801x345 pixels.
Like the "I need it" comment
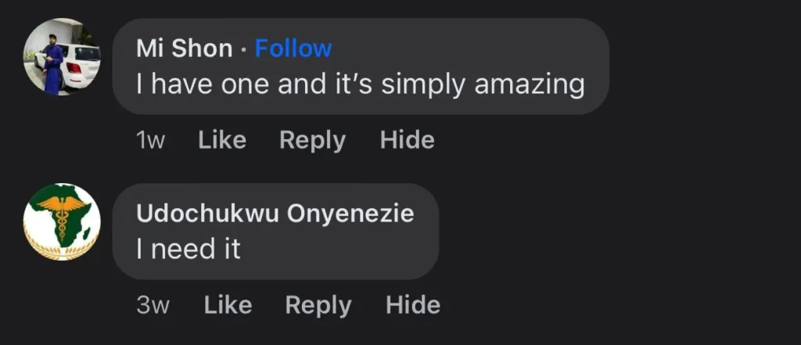[228, 304]
